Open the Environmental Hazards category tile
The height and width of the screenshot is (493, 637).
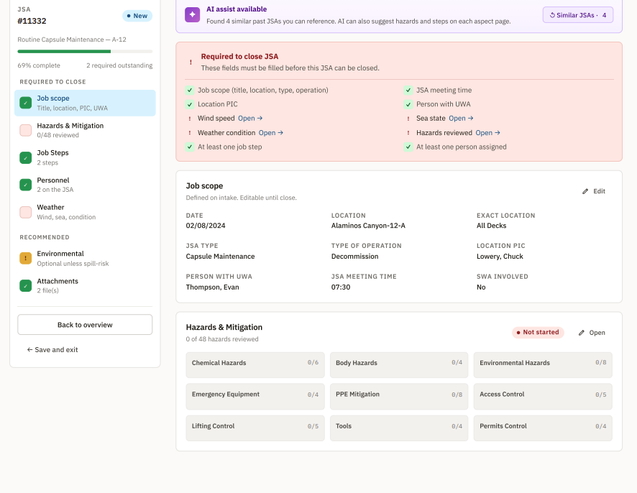[x=543, y=364]
